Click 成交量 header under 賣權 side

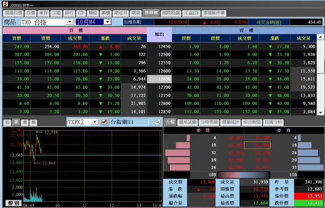click(303, 38)
